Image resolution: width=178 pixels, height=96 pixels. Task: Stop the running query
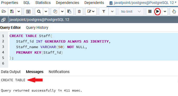click(150, 11)
